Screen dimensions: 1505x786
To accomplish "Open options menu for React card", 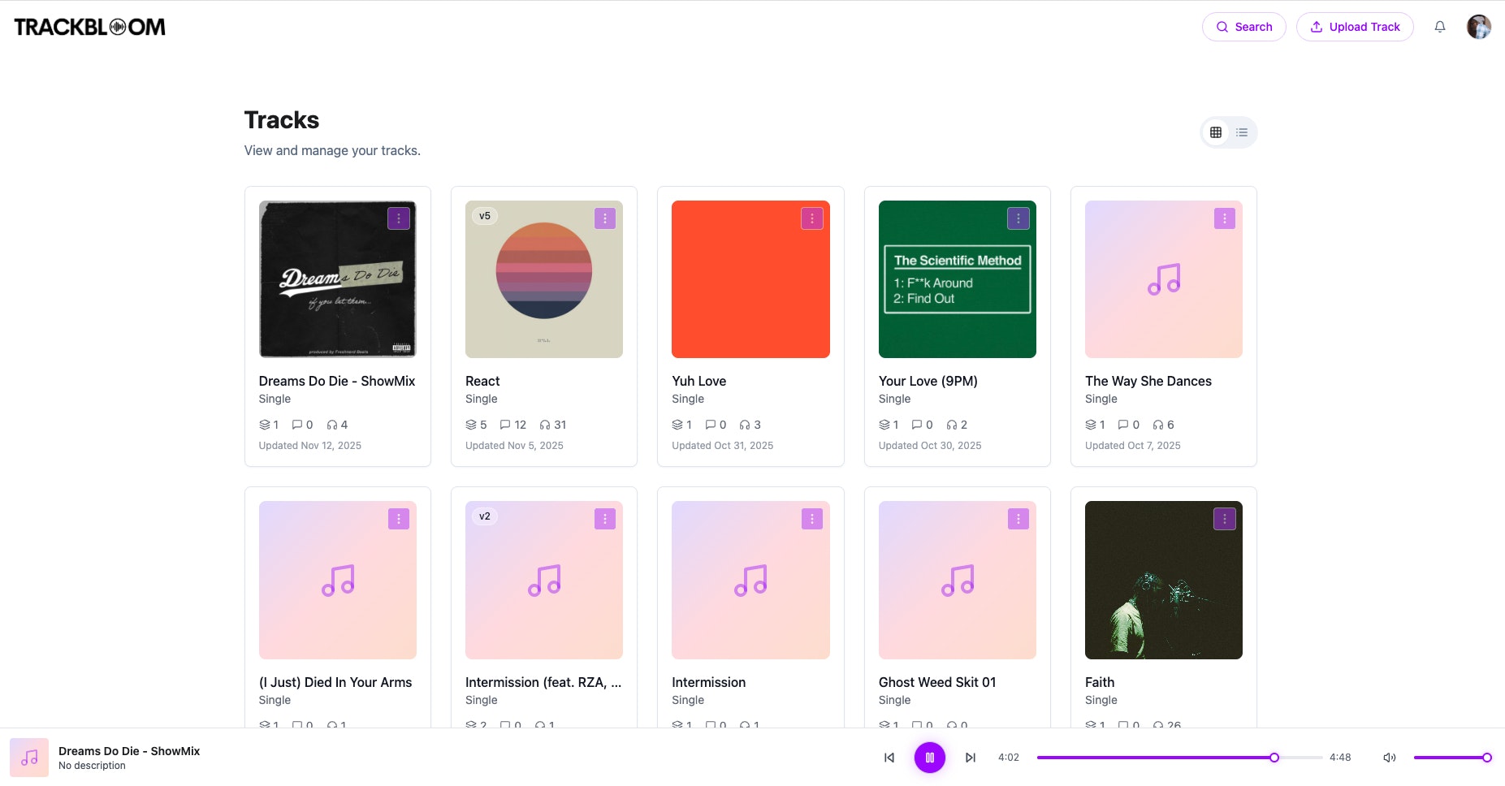I will [605, 218].
